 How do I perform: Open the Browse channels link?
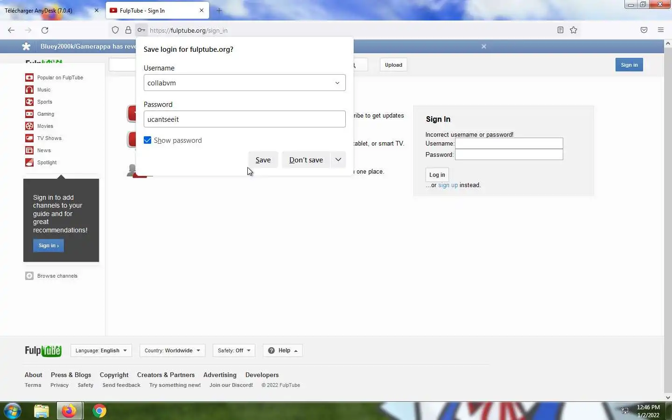tap(57, 276)
